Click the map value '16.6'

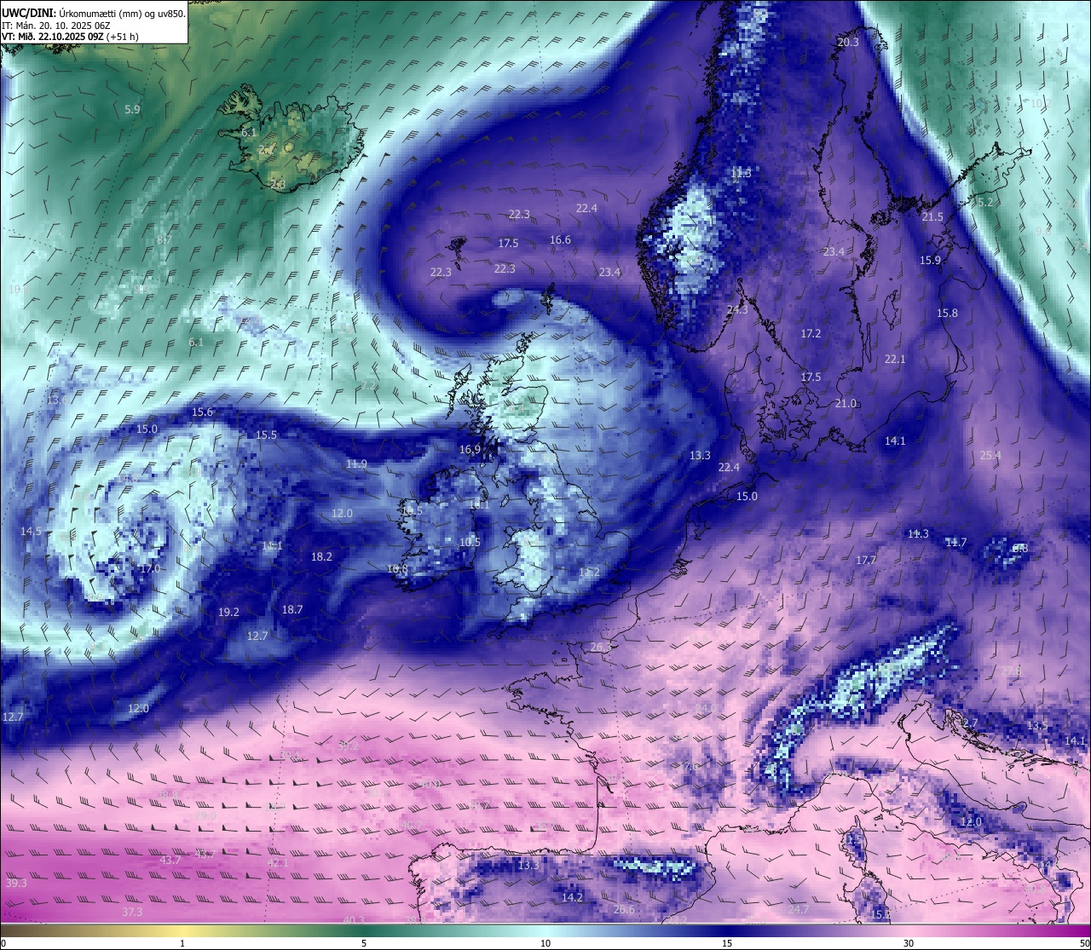point(560,239)
